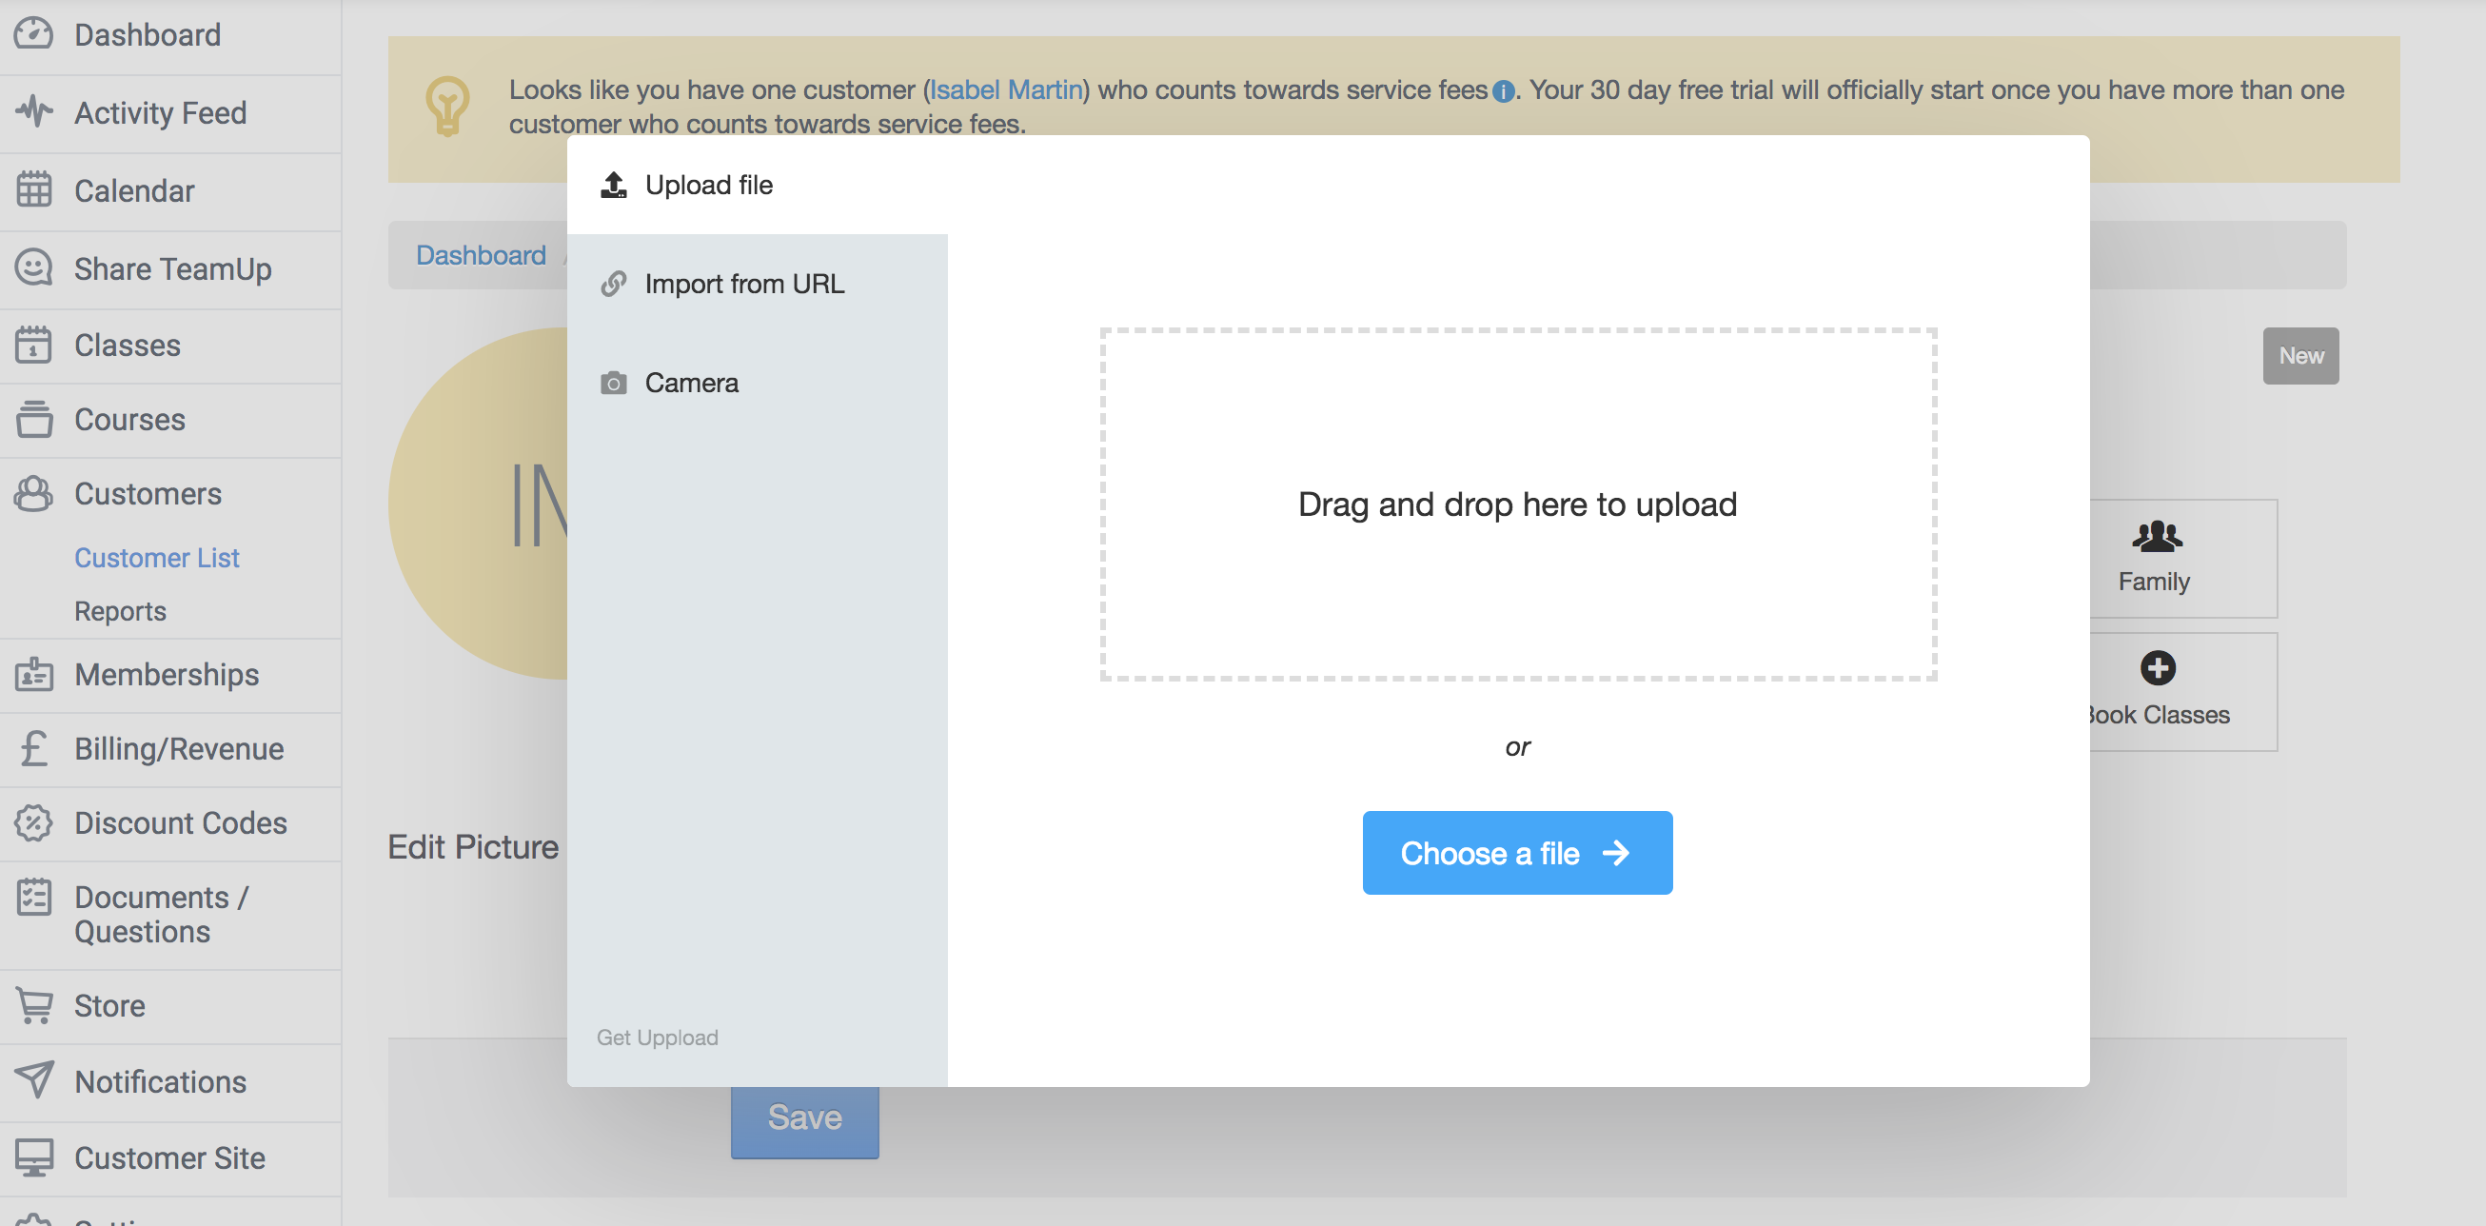Screen dimensions: 2486x1226
Task: Click the drag and drop upload area
Action: [1517, 504]
